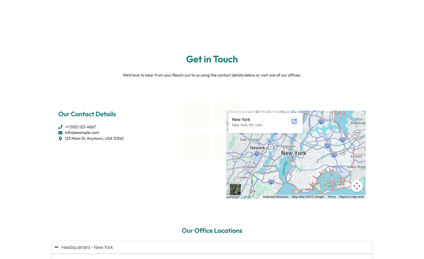Open Keyboard shortcuts on the map
The width and height of the screenshot is (424, 259).
[275, 197]
